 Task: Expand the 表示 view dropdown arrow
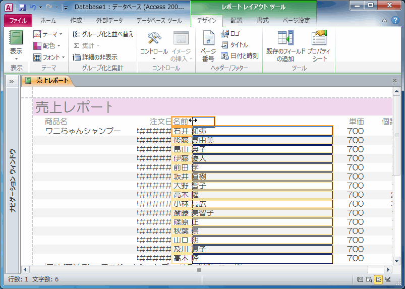[16, 59]
